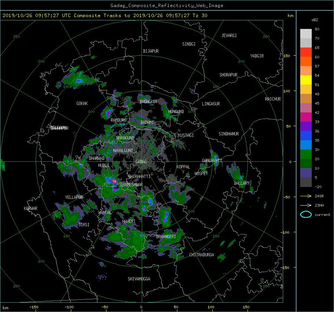Click the KUSTAGI city label
Viewport: 334px width, 312px height.
coord(186,135)
